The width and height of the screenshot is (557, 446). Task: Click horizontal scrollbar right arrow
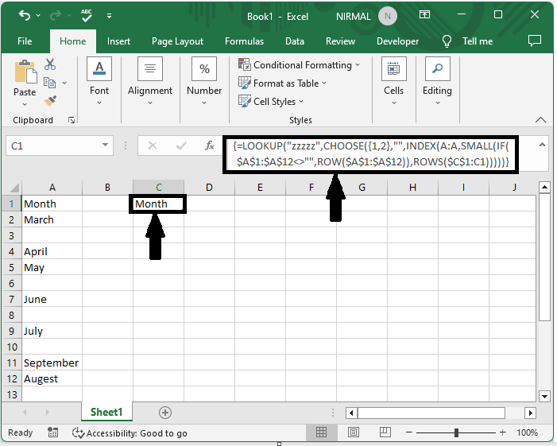530,413
